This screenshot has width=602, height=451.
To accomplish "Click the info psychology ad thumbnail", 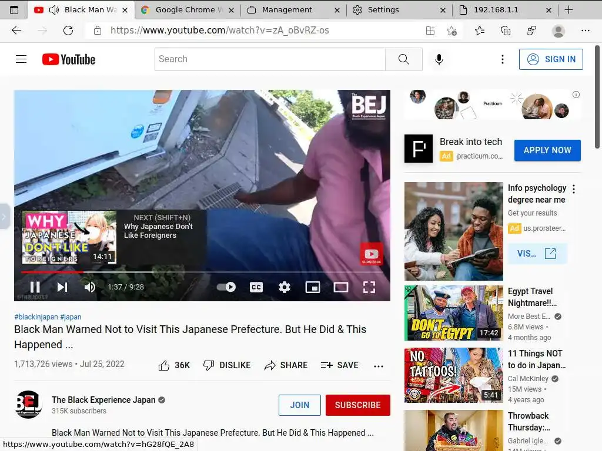I will pos(453,231).
